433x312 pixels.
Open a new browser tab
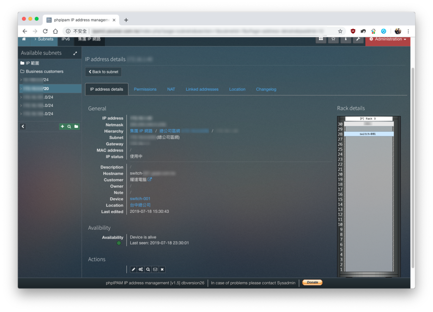[126, 20]
